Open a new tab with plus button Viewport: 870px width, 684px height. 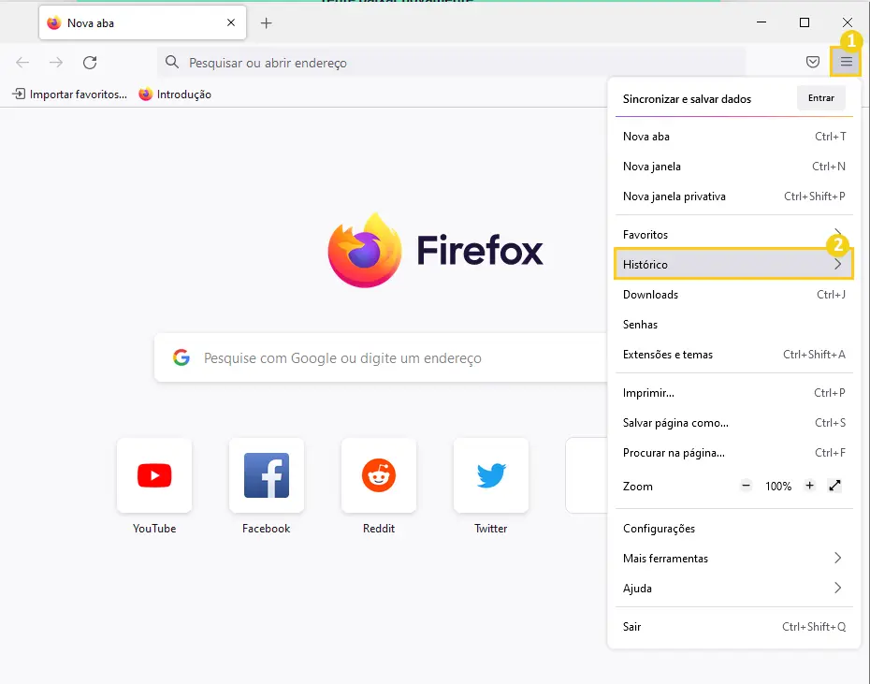click(x=267, y=22)
